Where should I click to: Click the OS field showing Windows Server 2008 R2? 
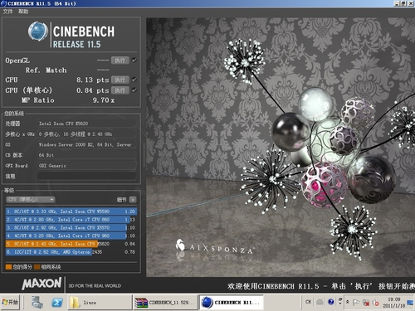[86, 144]
